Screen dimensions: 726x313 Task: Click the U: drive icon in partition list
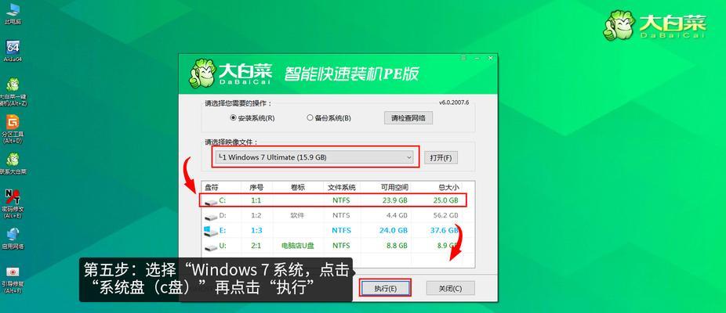point(211,246)
